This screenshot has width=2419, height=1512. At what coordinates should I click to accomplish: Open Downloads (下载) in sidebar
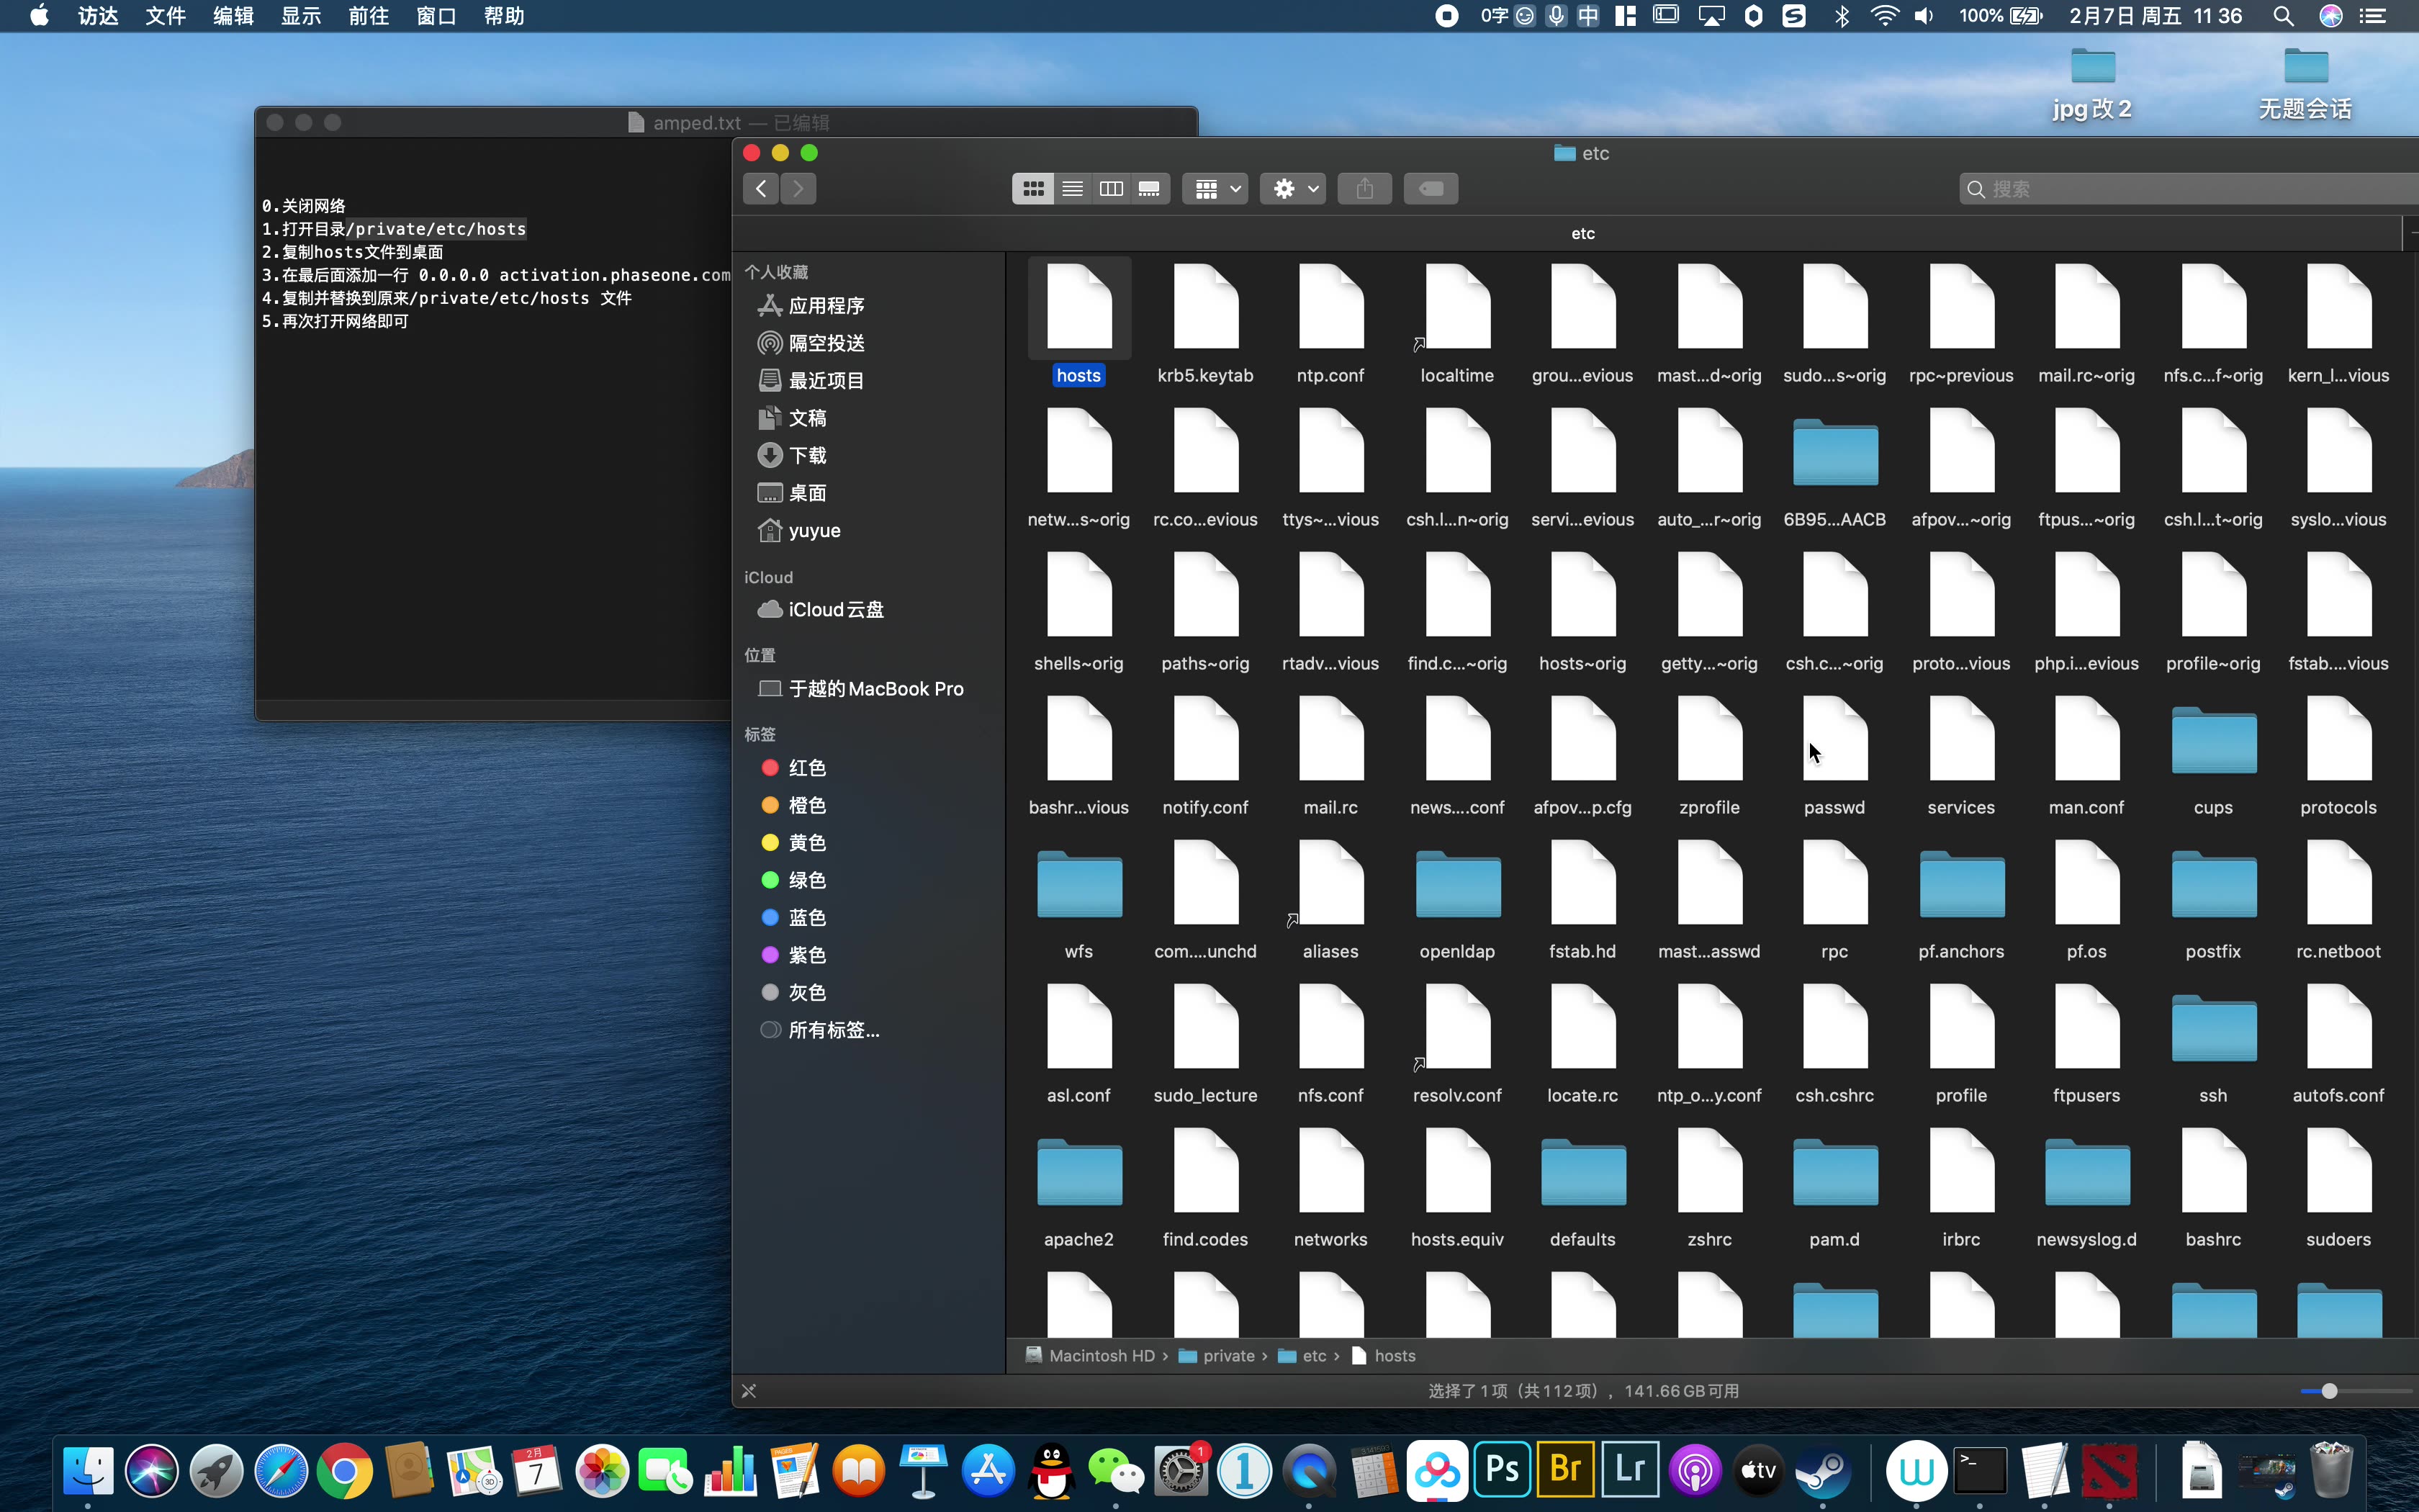pos(806,456)
